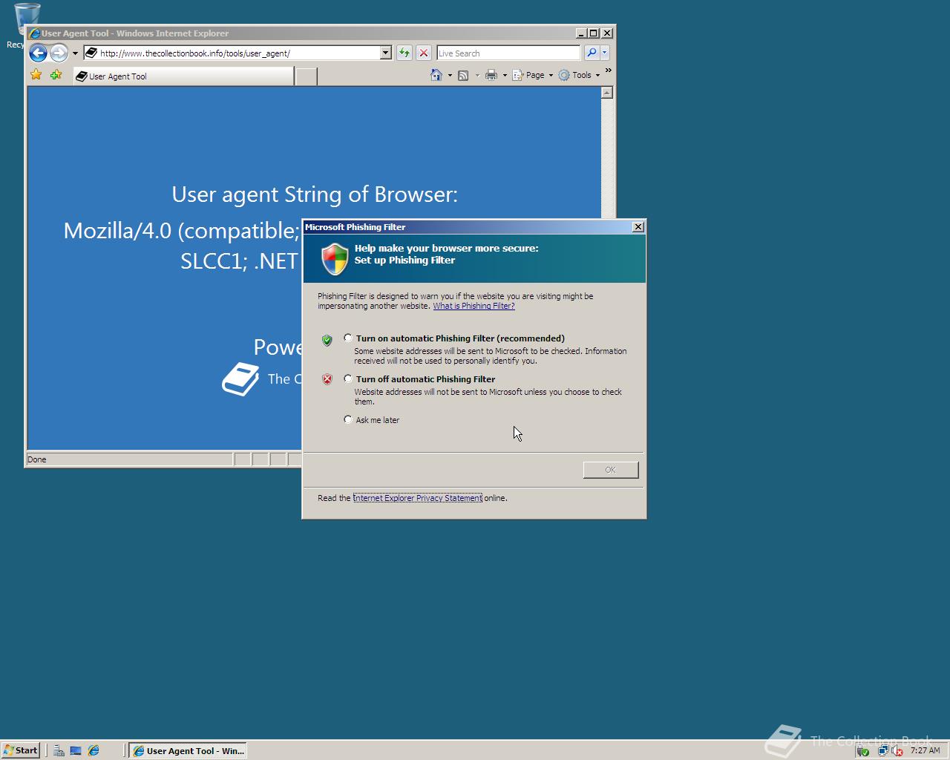950x760 pixels.
Task: Show more command bar items via chevron
Action: (x=609, y=71)
